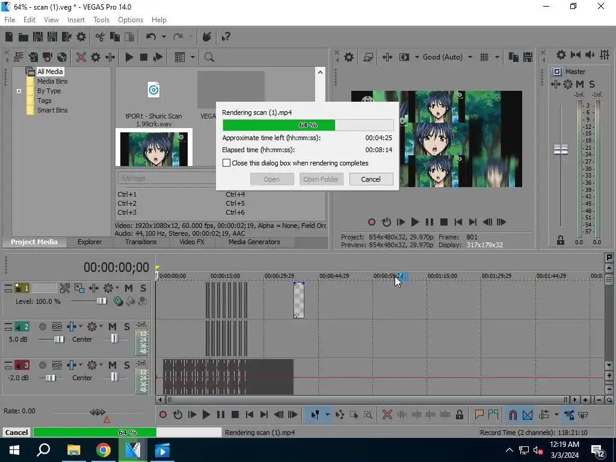The image size is (616, 462).
Task: Open Undo history dropdown arrow
Action: tap(164, 37)
